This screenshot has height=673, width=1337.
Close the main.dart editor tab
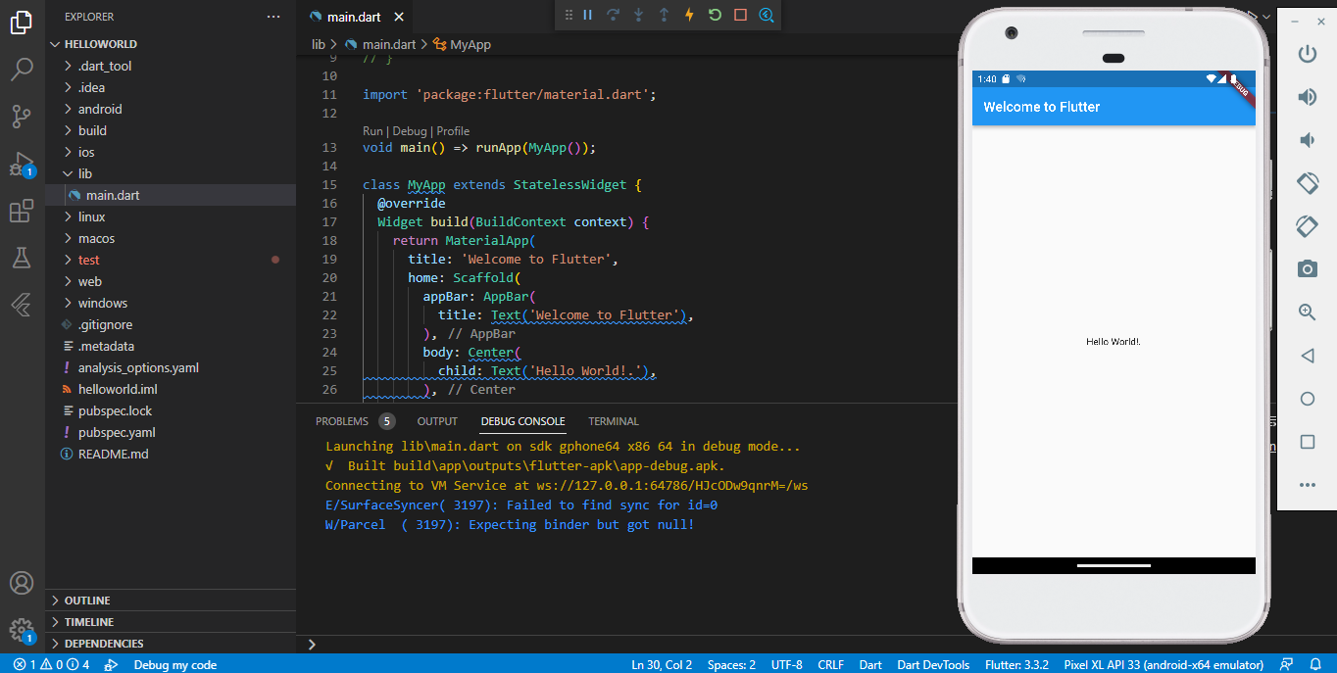point(399,17)
